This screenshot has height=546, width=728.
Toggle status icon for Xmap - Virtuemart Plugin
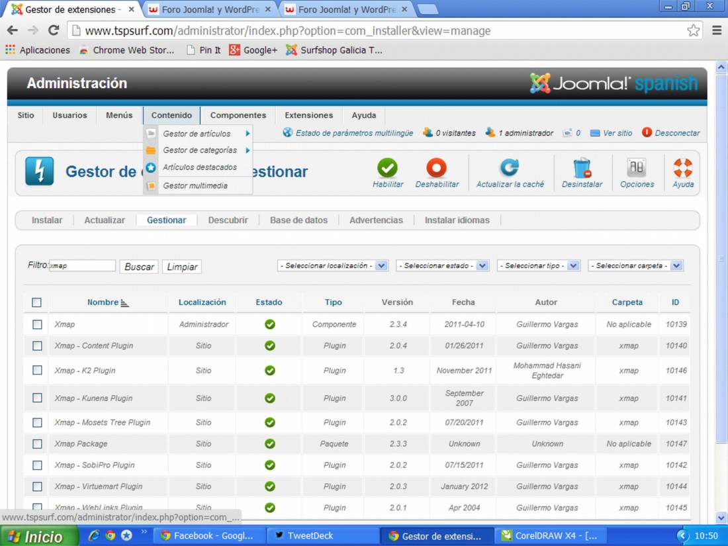click(x=270, y=486)
